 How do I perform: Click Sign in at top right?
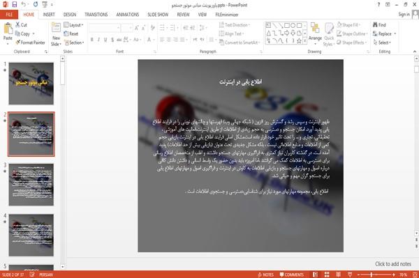(x=404, y=15)
